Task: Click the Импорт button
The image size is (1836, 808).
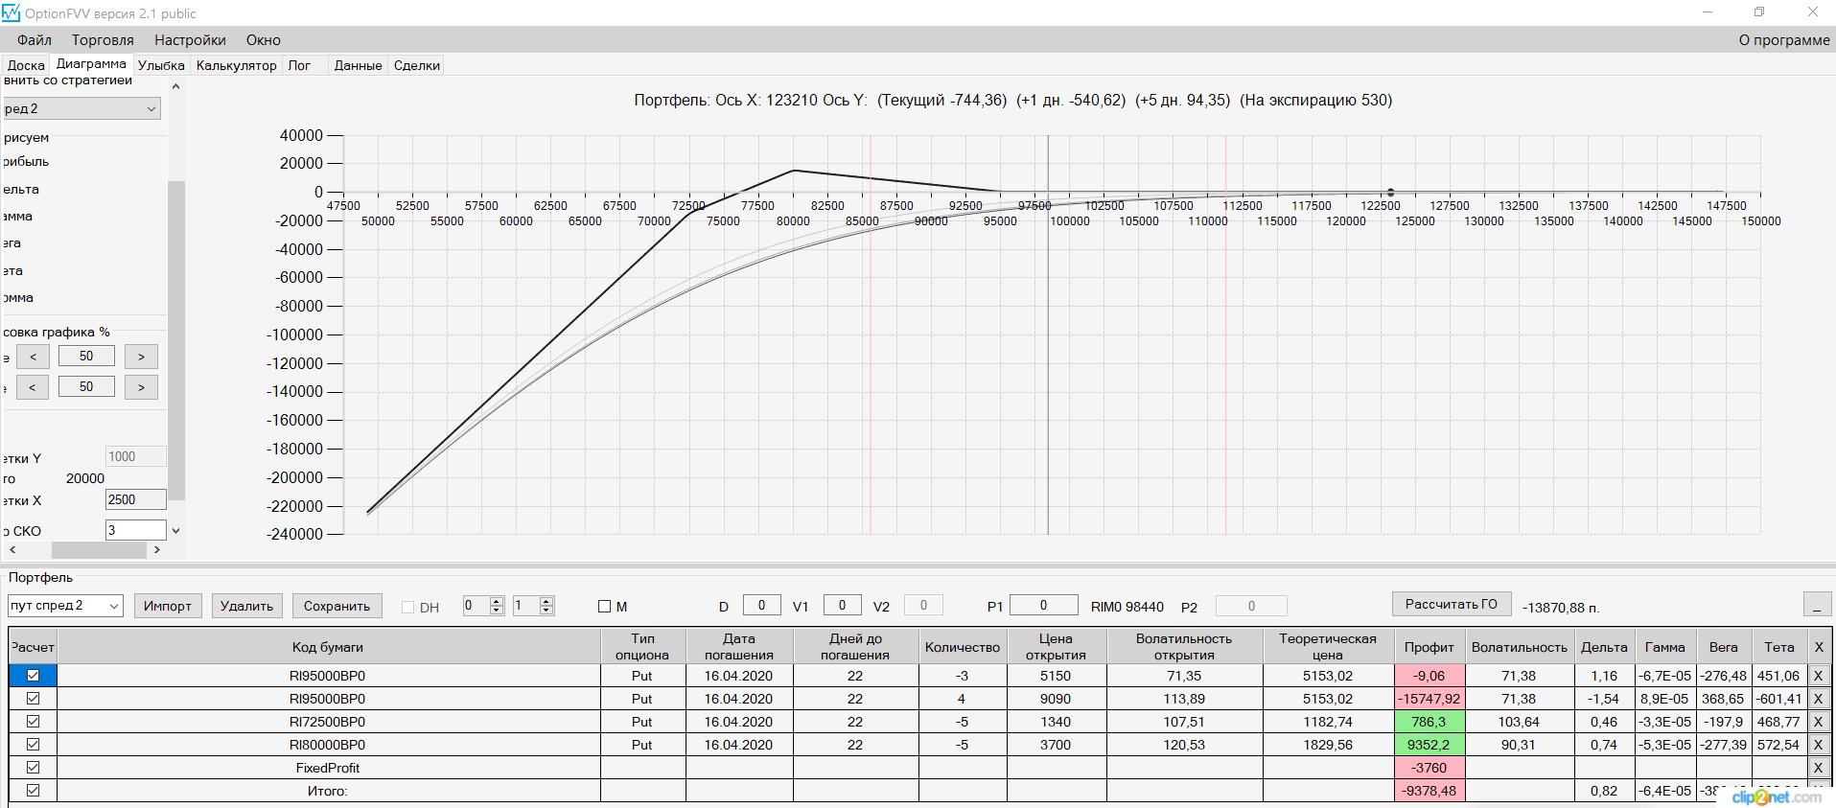Action: [168, 606]
